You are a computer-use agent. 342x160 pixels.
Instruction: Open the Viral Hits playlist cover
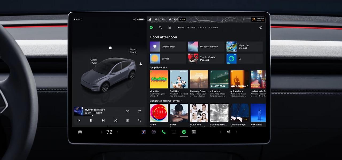159,79
